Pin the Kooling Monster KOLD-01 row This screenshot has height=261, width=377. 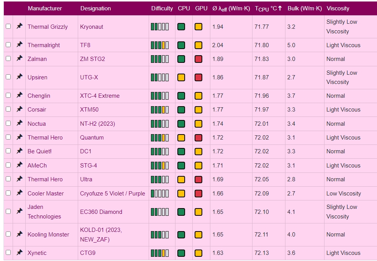(x=20, y=234)
